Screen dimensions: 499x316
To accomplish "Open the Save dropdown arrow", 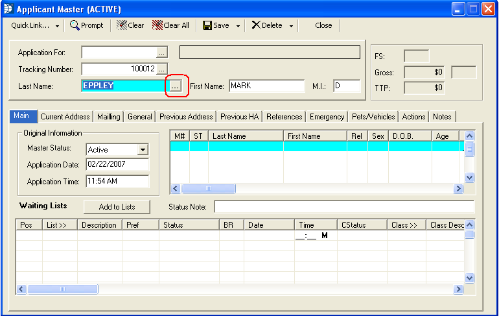I will tap(238, 26).
